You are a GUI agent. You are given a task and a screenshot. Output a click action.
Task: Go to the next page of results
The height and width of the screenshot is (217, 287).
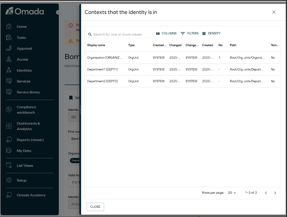(275, 193)
